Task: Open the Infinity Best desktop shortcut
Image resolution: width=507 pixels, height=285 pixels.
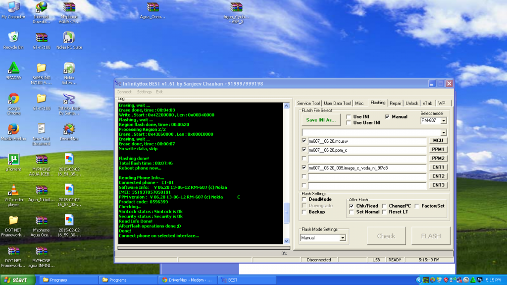Action: coord(69,99)
